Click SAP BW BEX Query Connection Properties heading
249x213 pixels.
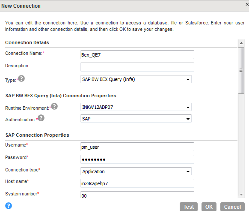click(61, 96)
